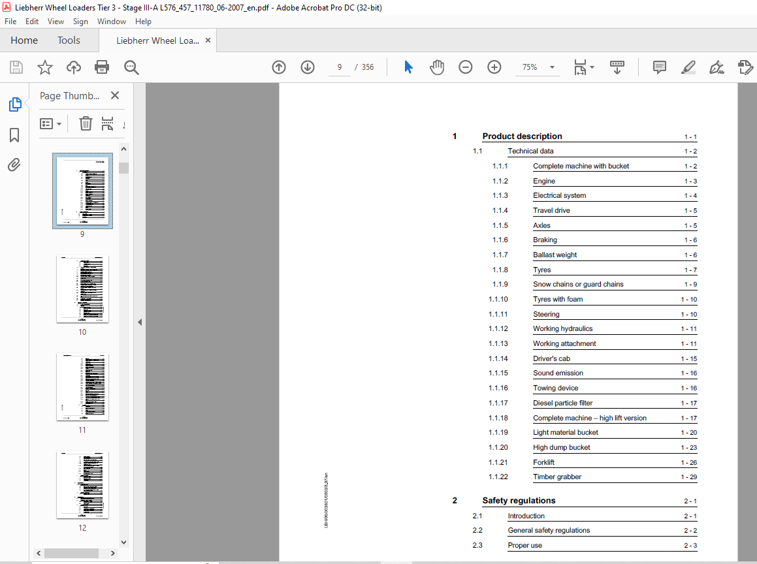This screenshot has width=757, height=564.
Task: Click the send file icon on the toolbar
Action: 745,67
